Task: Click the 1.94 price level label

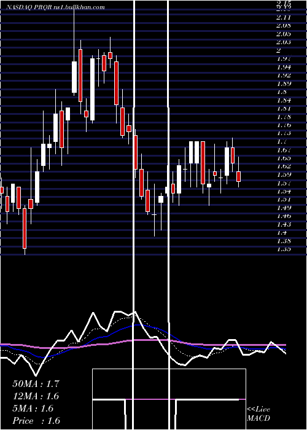Action: tap(284, 67)
